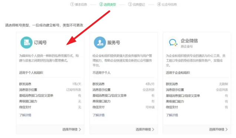Click 高级接口能力 label in 服务号 card
The width and height of the screenshot is (236, 138).
(x=102, y=101)
